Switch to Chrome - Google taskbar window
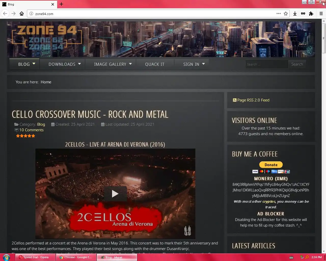The height and width of the screenshot is (261, 326). 76,257
